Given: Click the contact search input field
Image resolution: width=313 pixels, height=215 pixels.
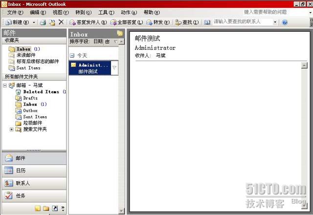Looking at the screenshot, I should (x=242, y=22).
